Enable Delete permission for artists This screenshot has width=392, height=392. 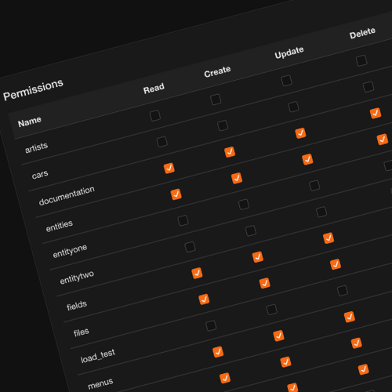pos(361,60)
